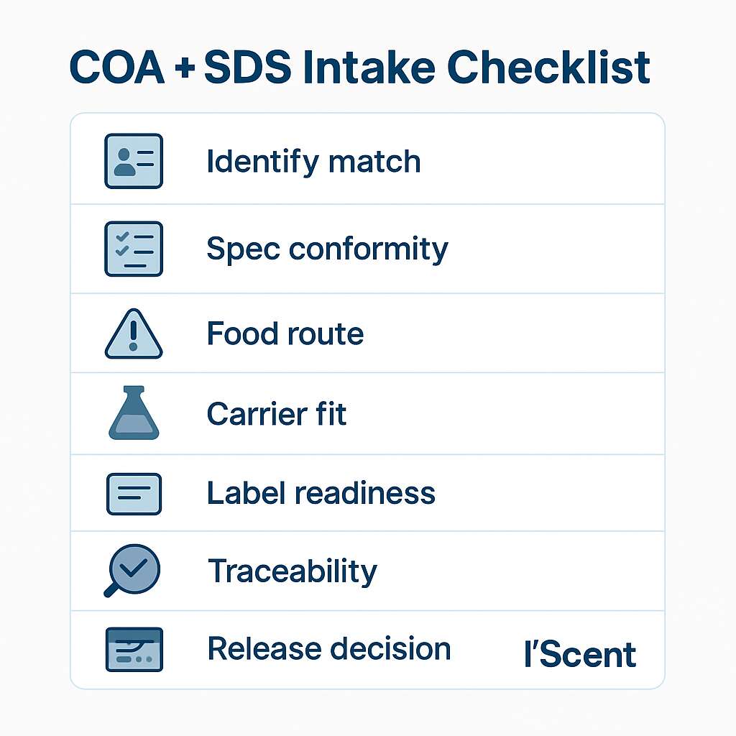Click the checklist icon beside Spec conformity
This screenshot has width=736, height=736.
[x=134, y=249]
